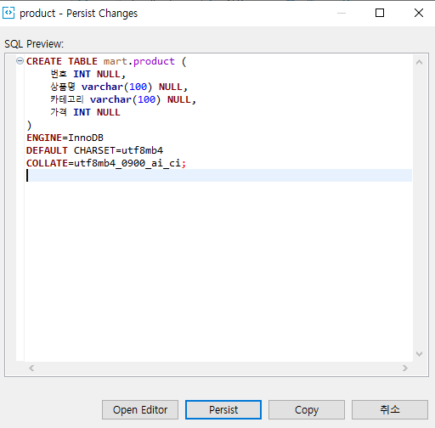Click the SQL Preview label

pos(34,44)
